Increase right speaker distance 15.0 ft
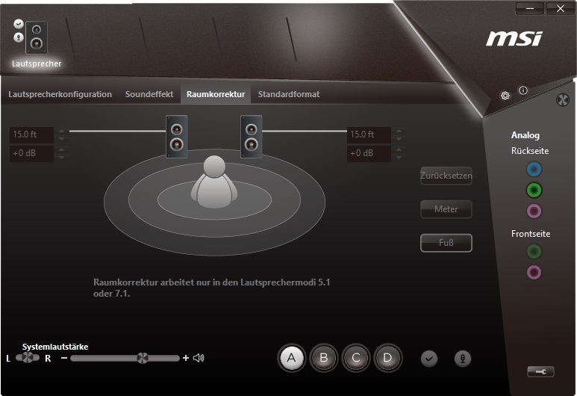Screen dimensions: 577x396 point(399,131)
